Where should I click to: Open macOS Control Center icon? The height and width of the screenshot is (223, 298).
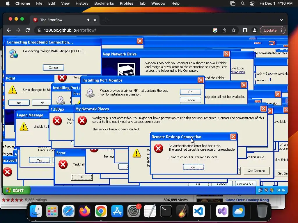(252, 3)
